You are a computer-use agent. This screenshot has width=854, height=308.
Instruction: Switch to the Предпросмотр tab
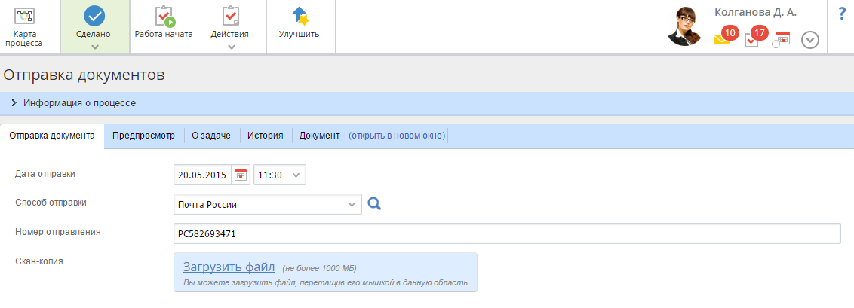tap(143, 136)
